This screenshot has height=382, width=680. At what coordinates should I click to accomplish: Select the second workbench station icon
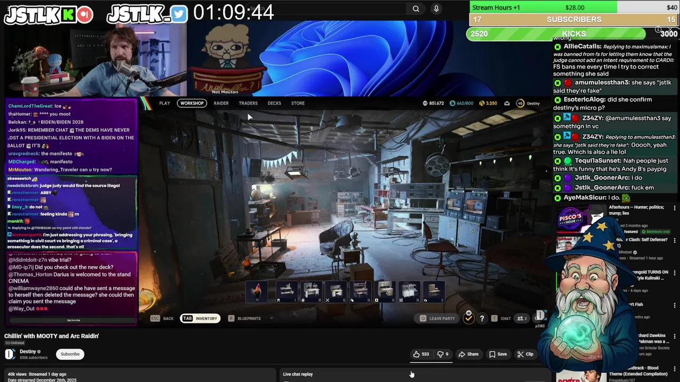coord(311,292)
